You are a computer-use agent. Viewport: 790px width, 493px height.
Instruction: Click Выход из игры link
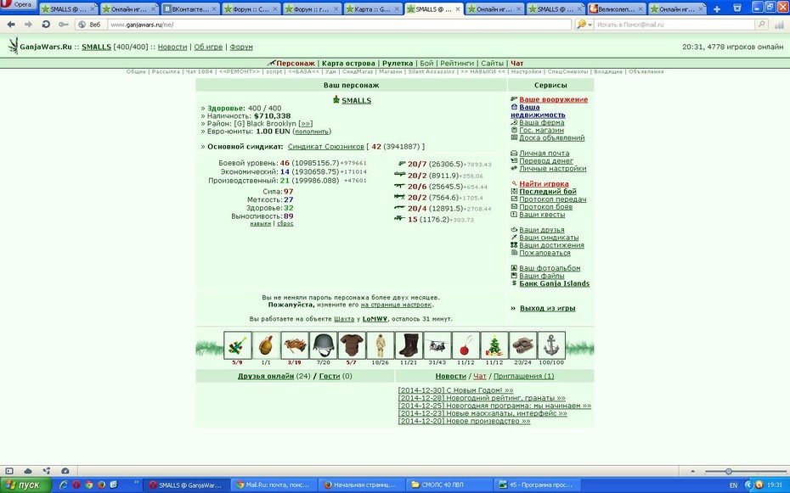547,308
